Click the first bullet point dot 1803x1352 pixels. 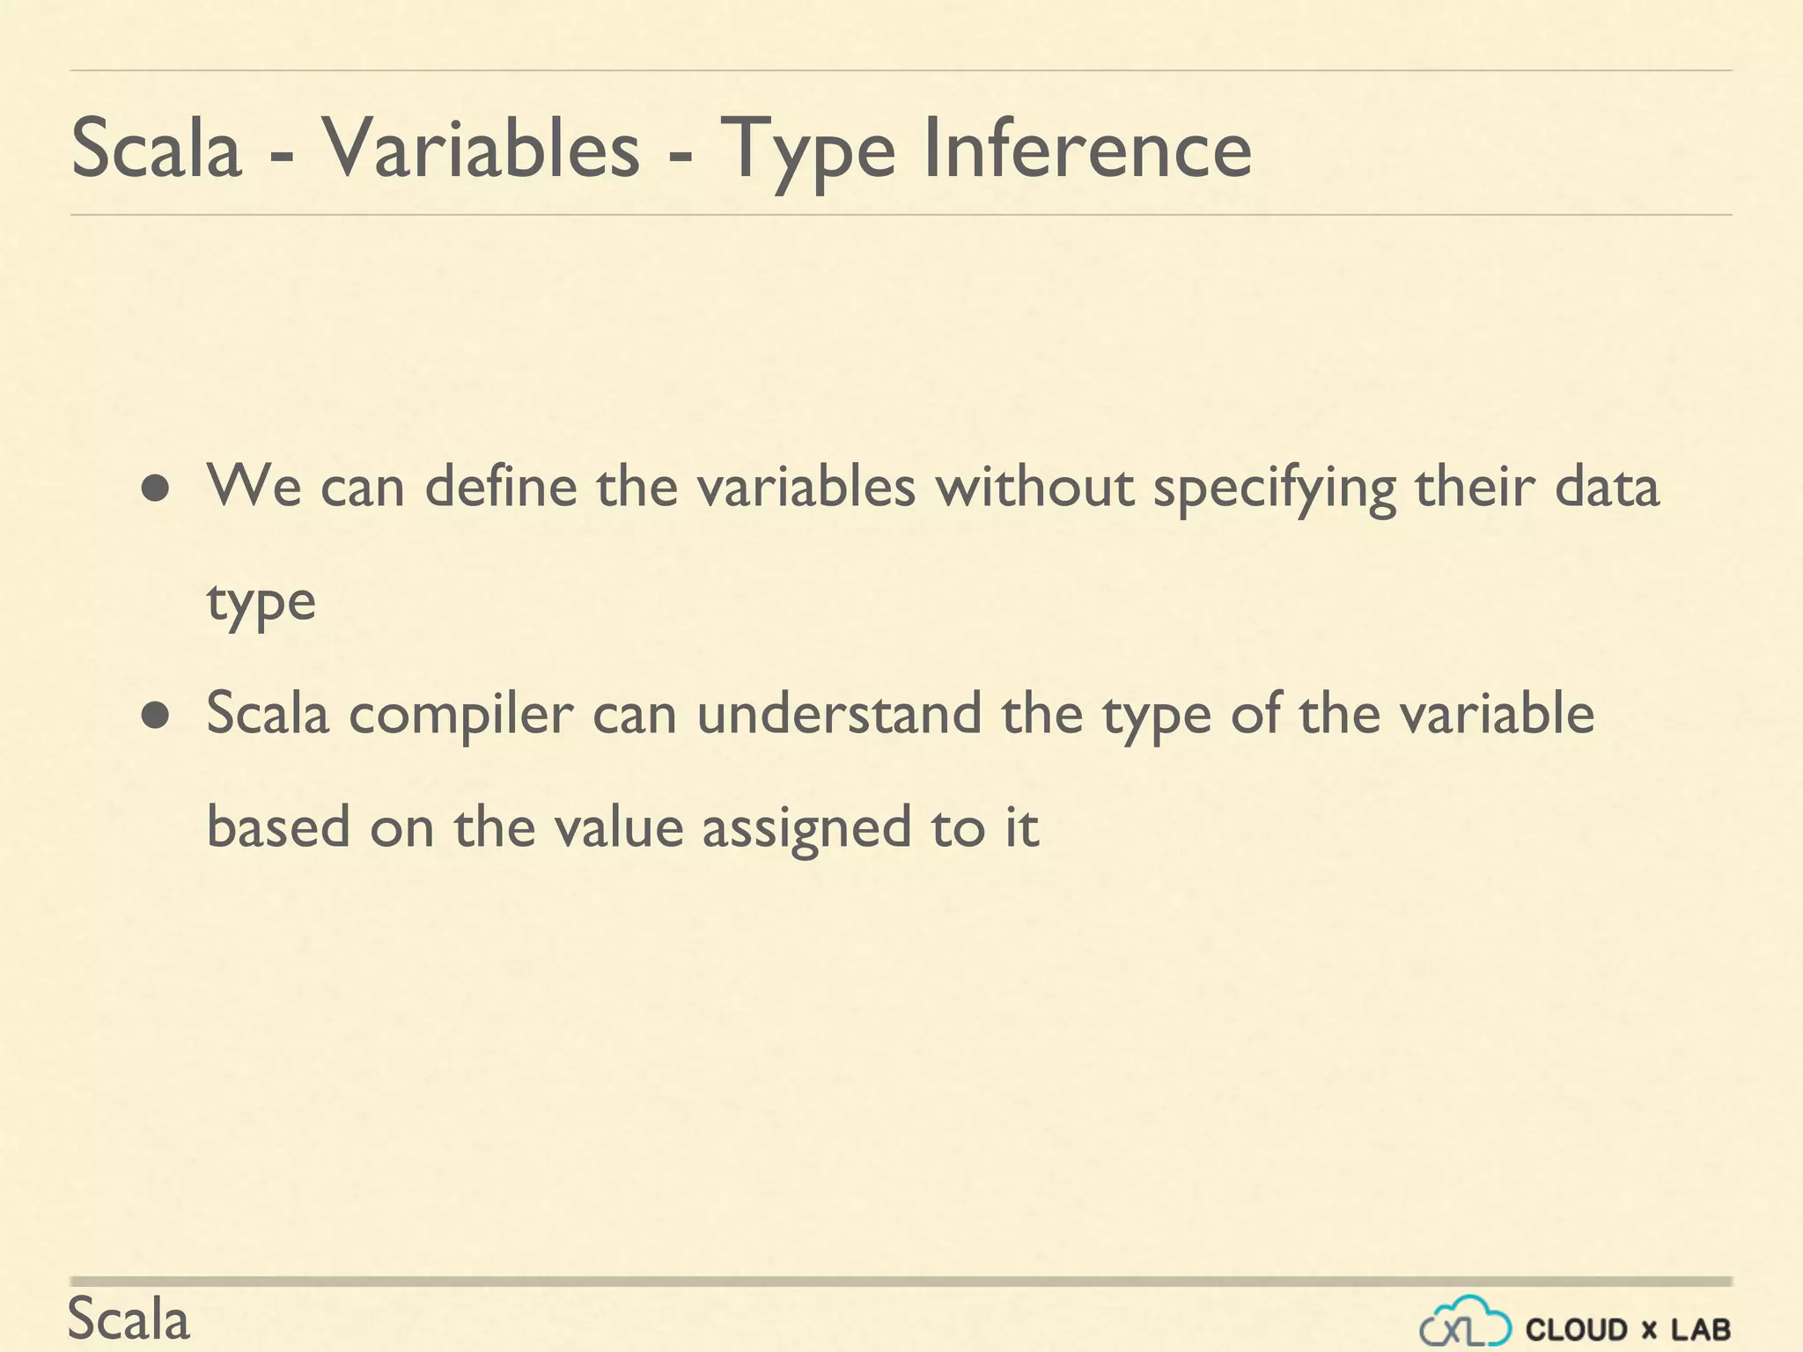(156, 489)
